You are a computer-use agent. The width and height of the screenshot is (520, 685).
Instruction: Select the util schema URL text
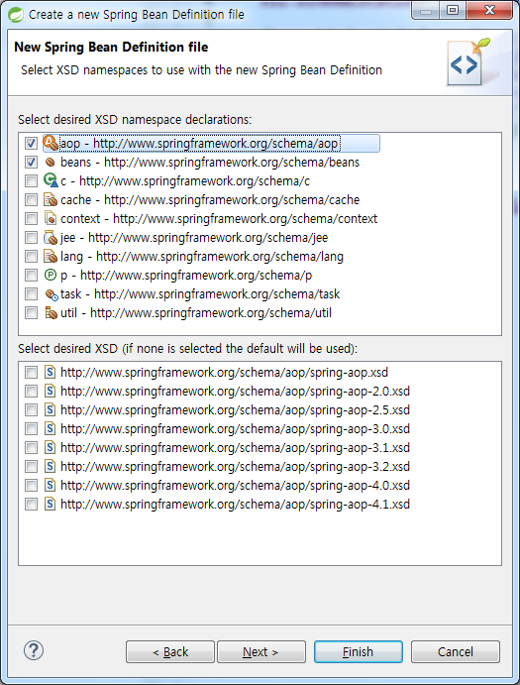(x=196, y=313)
